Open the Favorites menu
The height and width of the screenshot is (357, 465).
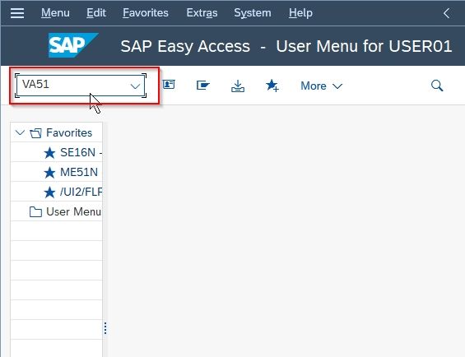[146, 13]
